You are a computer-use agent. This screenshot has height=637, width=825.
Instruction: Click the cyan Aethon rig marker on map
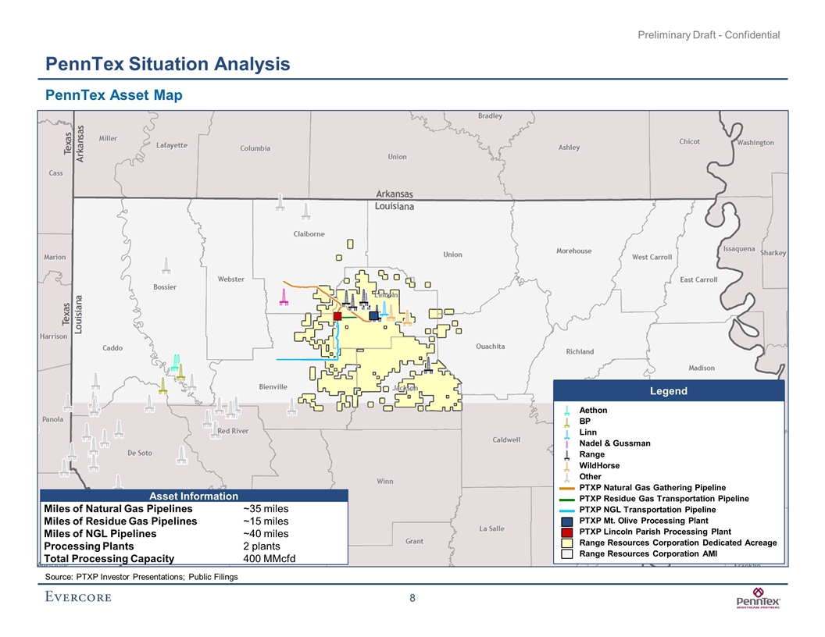click(x=176, y=361)
